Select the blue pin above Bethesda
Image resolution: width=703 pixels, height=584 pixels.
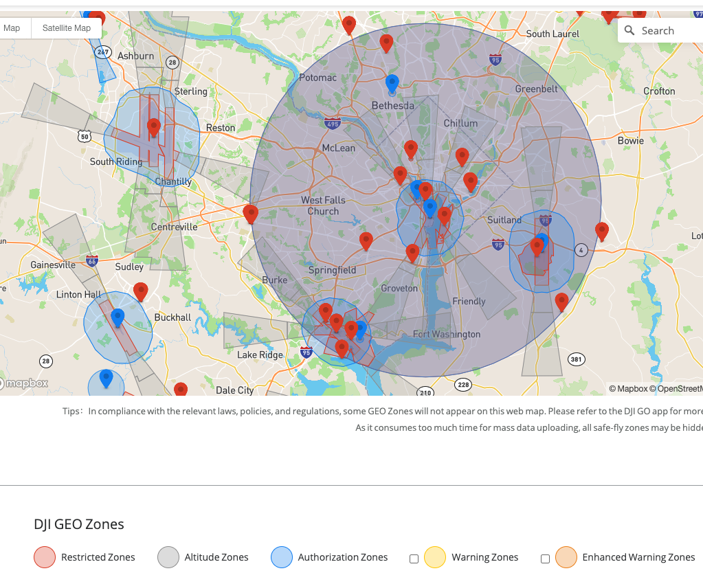pos(392,83)
